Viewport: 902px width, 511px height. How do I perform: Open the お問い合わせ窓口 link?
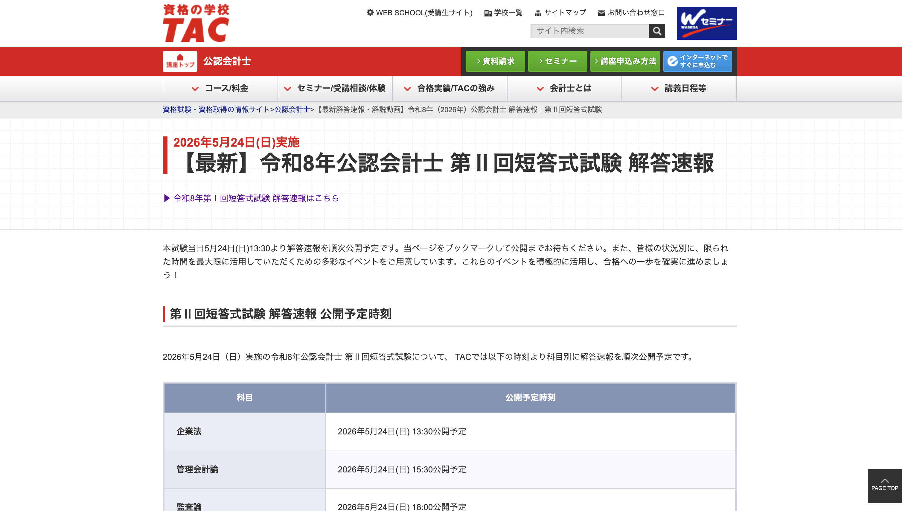[x=636, y=13]
